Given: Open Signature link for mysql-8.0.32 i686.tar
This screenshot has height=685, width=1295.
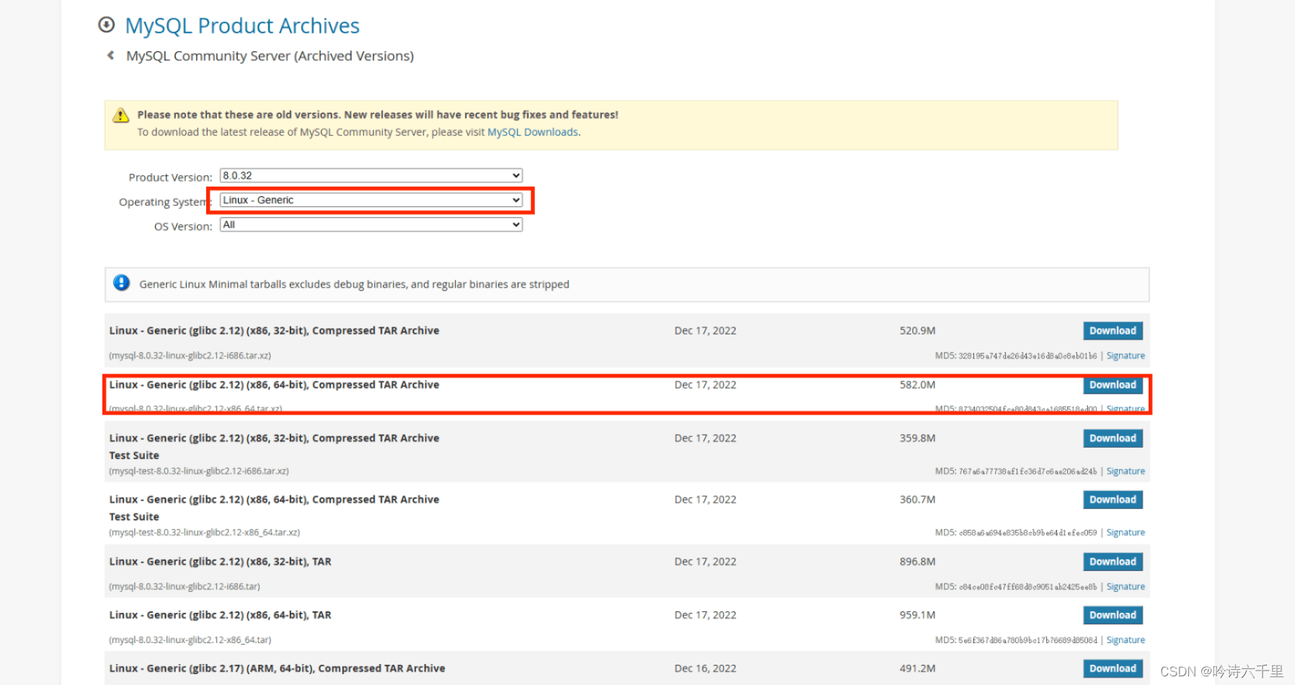Looking at the screenshot, I should (x=1126, y=586).
